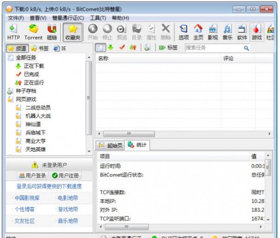Open 兵临城下 game entry
Screen dimensions: 280x238
click(35, 133)
